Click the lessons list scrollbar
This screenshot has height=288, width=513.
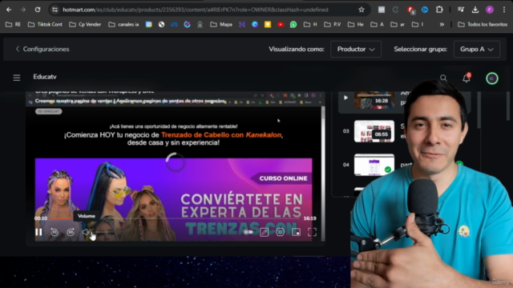point(479,110)
